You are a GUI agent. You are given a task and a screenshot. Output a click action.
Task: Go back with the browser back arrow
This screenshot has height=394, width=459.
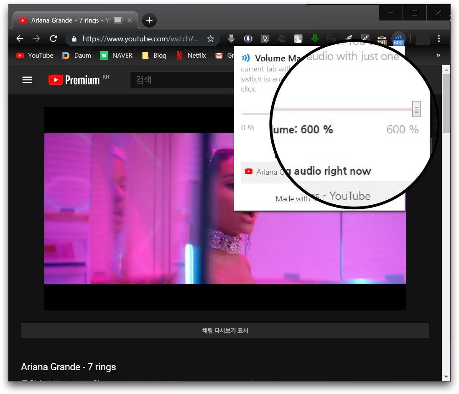click(20, 38)
